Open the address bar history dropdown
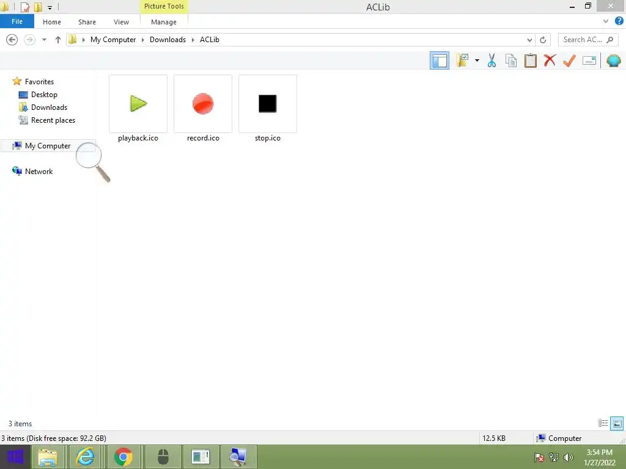The height and width of the screenshot is (469, 626). coord(529,40)
